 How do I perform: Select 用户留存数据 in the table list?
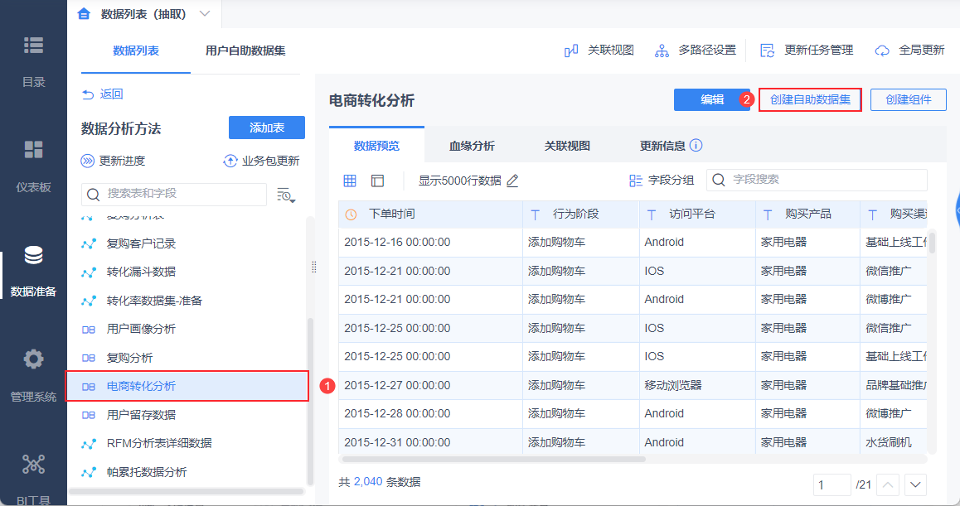click(x=141, y=415)
